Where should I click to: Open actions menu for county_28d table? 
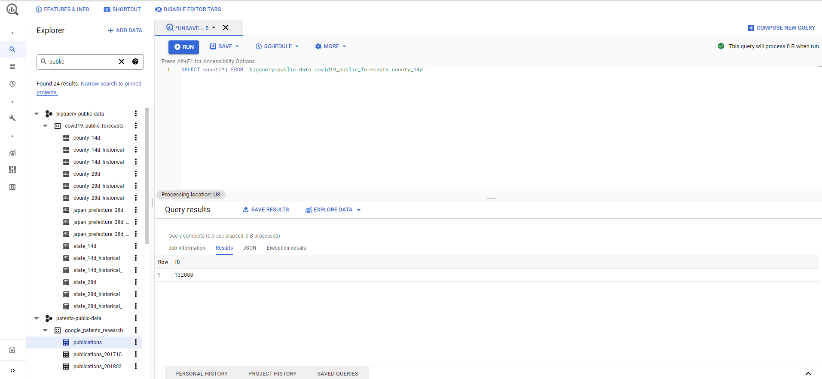[136, 174]
